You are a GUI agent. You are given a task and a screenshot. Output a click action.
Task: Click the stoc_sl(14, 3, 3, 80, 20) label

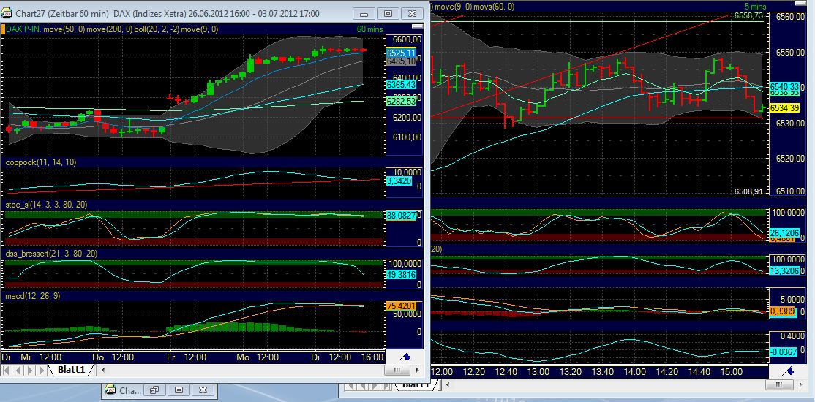(x=46, y=205)
